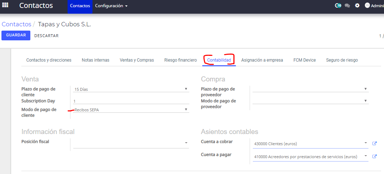Click the DESCARTAR button
Image resolution: width=384 pixels, height=174 pixels.
pyautogui.click(x=47, y=36)
